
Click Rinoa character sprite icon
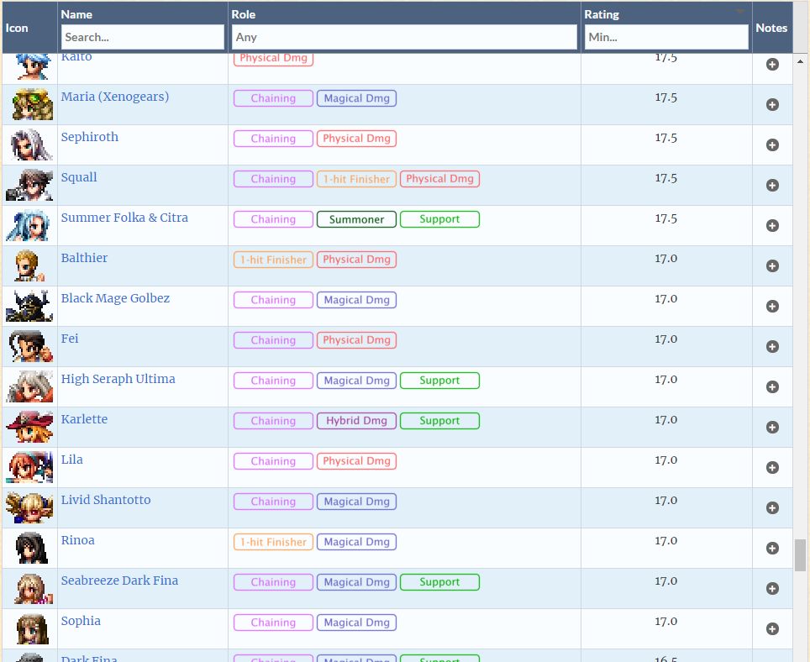31,548
